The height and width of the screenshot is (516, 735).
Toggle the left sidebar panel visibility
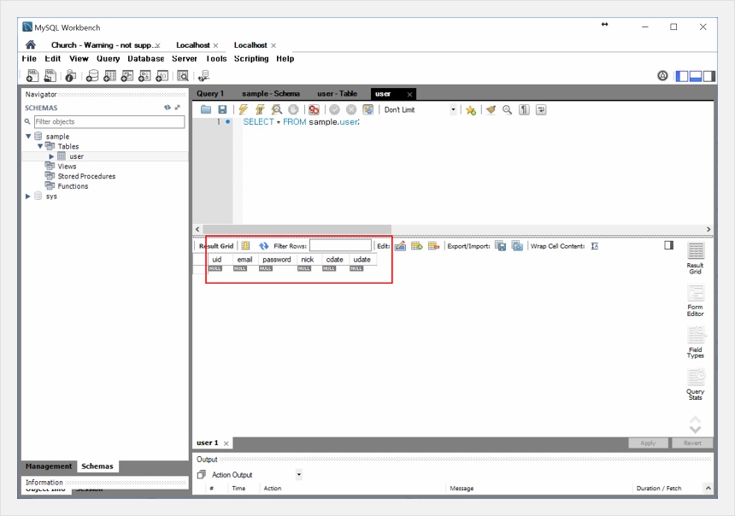pyautogui.click(x=682, y=76)
